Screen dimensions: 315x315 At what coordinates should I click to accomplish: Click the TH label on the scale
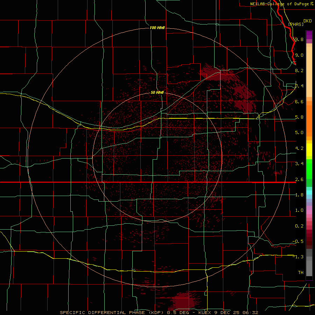301,272
